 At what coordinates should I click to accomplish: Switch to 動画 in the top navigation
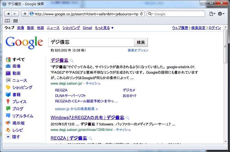tap(31, 28)
